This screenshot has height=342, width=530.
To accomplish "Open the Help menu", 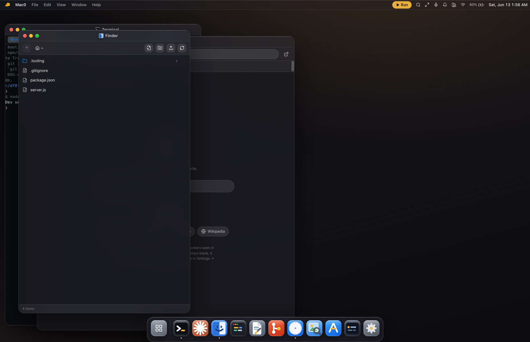I will [96, 5].
